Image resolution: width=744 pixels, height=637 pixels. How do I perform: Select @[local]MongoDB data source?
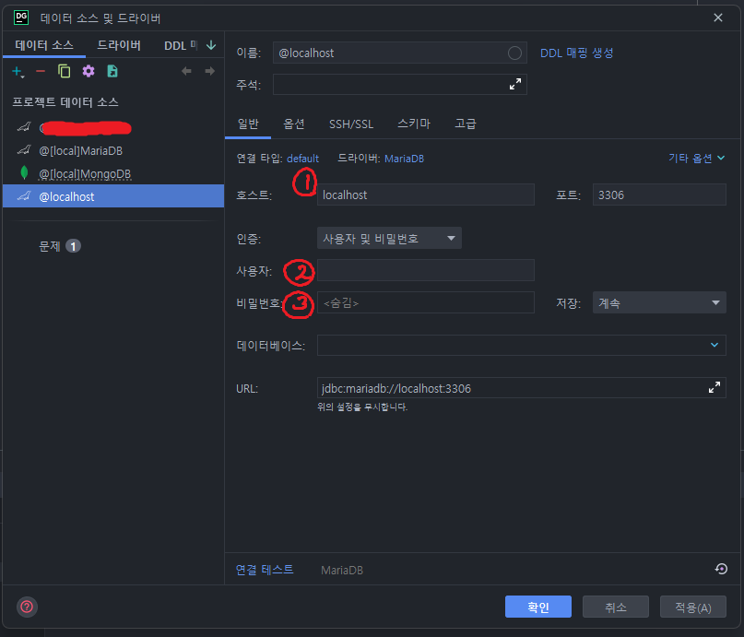click(x=112, y=173)
